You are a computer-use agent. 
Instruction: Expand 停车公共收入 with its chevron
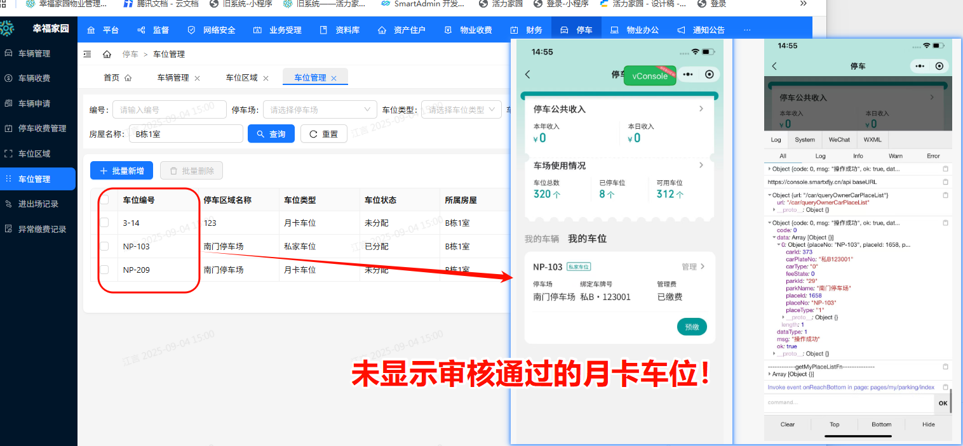[701, 109]
